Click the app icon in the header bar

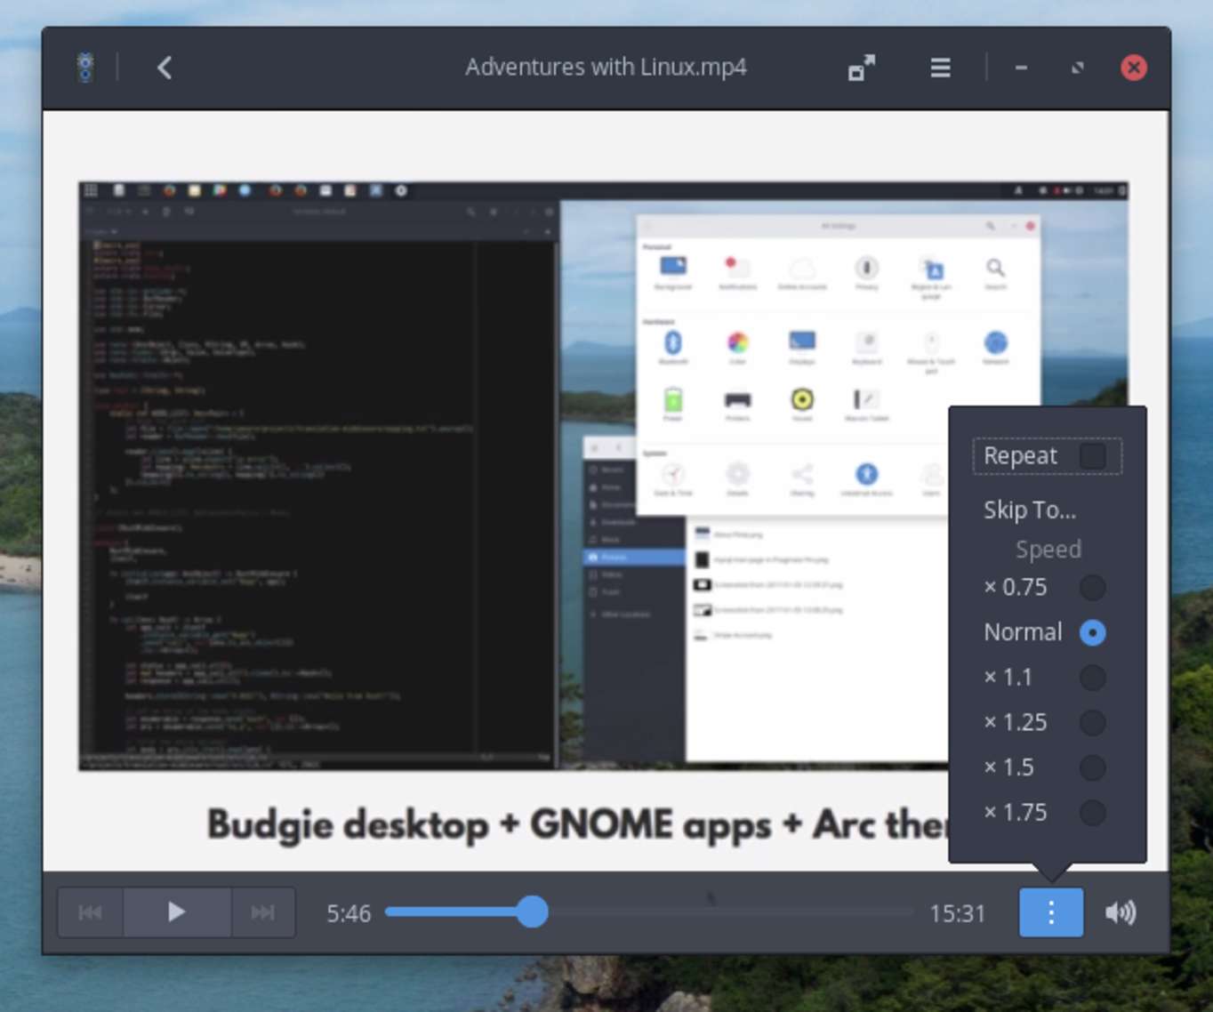coord(85,68)
